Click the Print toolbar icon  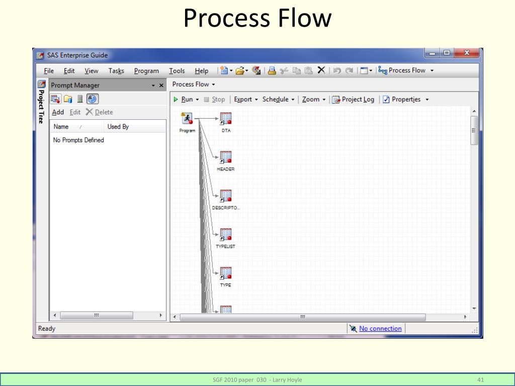tap(272, 70)
